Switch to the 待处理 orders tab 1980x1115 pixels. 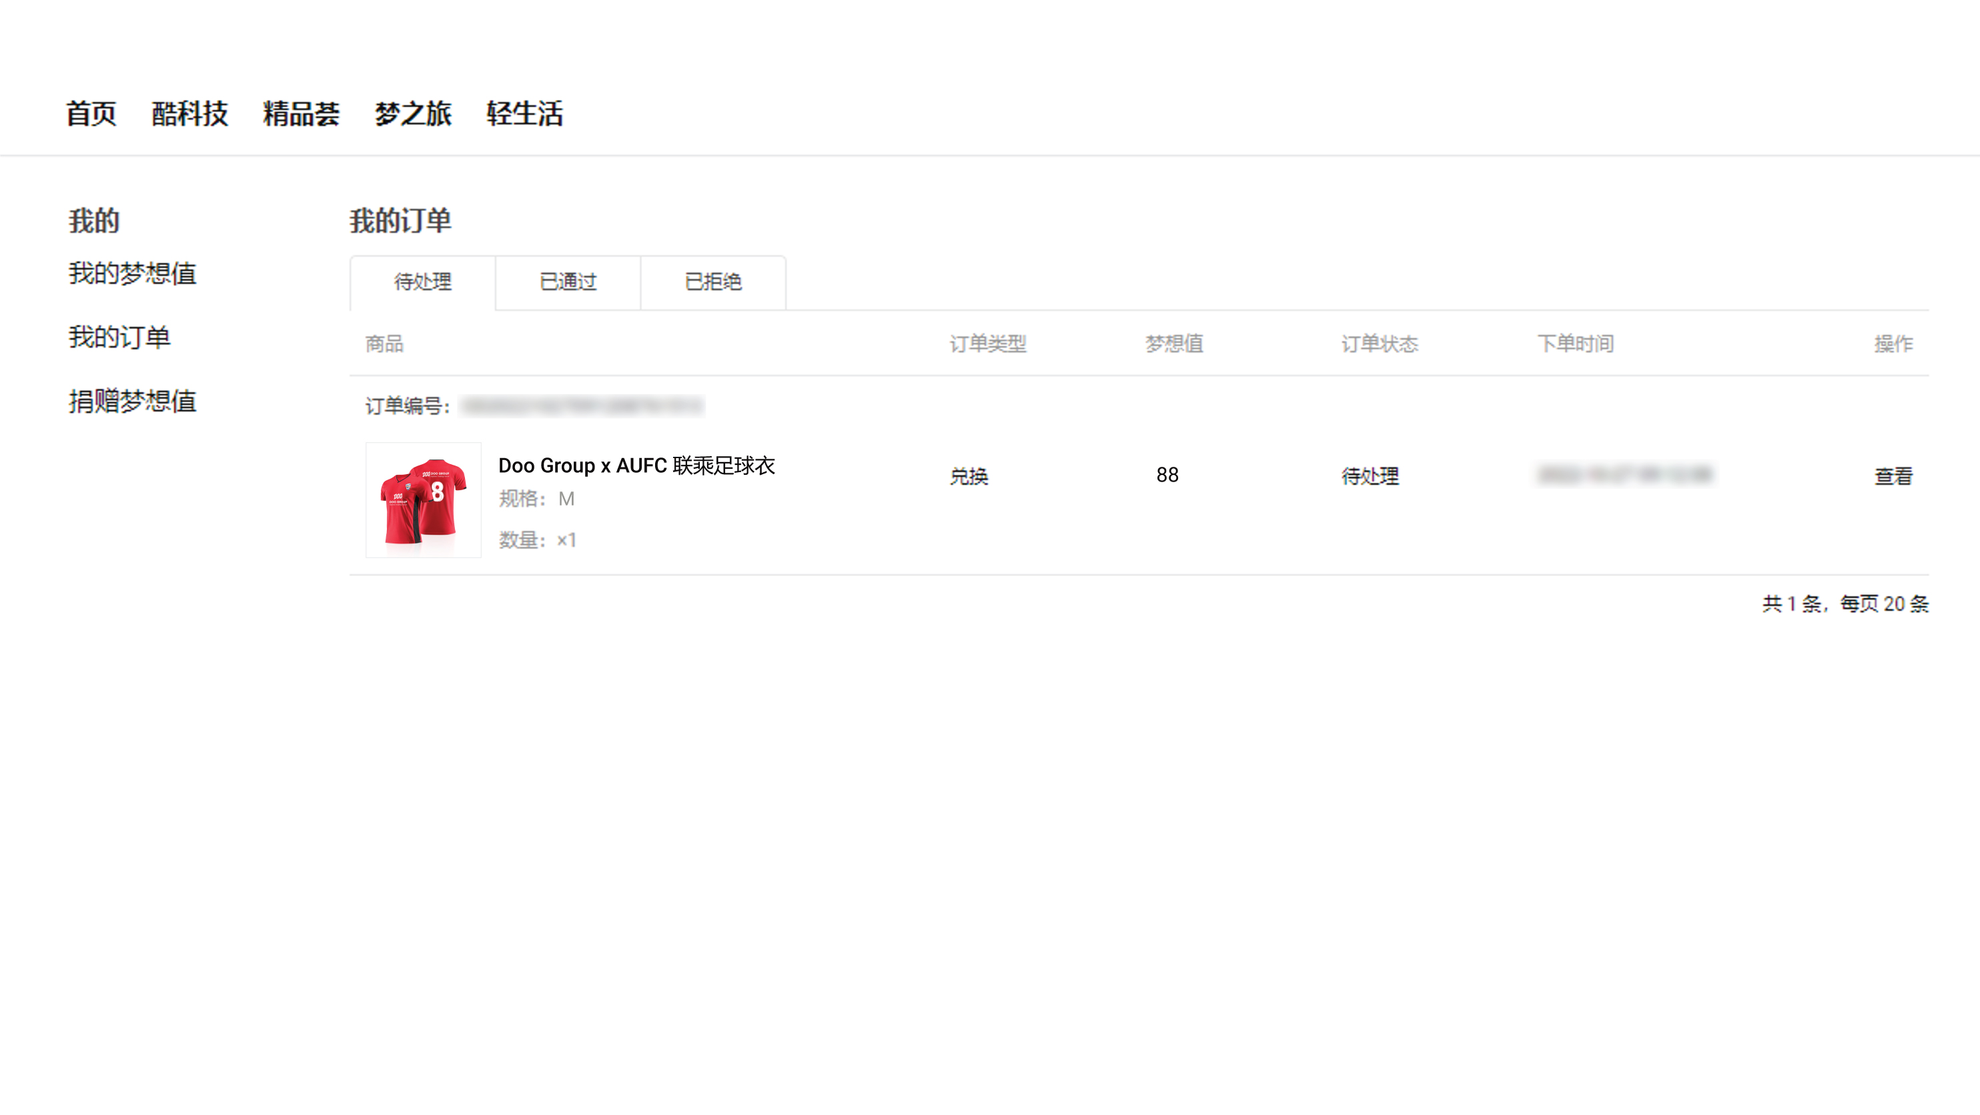[x=423, y=282]
